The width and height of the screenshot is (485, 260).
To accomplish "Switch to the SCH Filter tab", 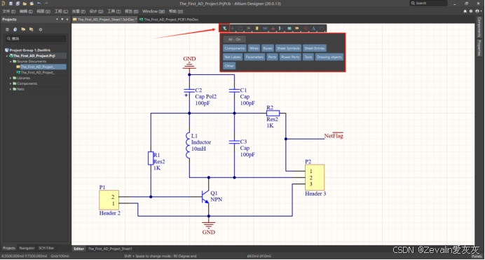I will (x=46, y=248).
